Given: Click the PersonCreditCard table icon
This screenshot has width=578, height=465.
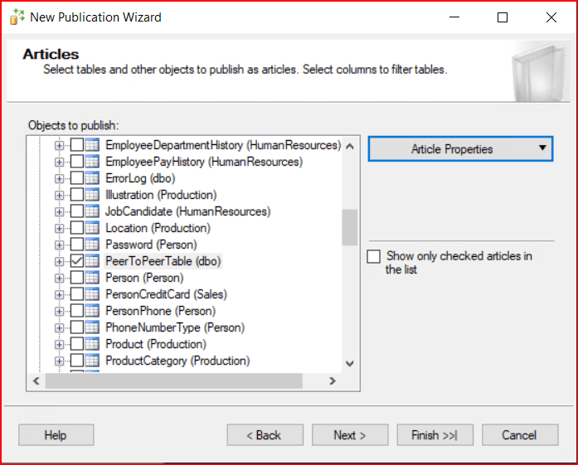Looking at the screenshot, I should coord(92,294).
